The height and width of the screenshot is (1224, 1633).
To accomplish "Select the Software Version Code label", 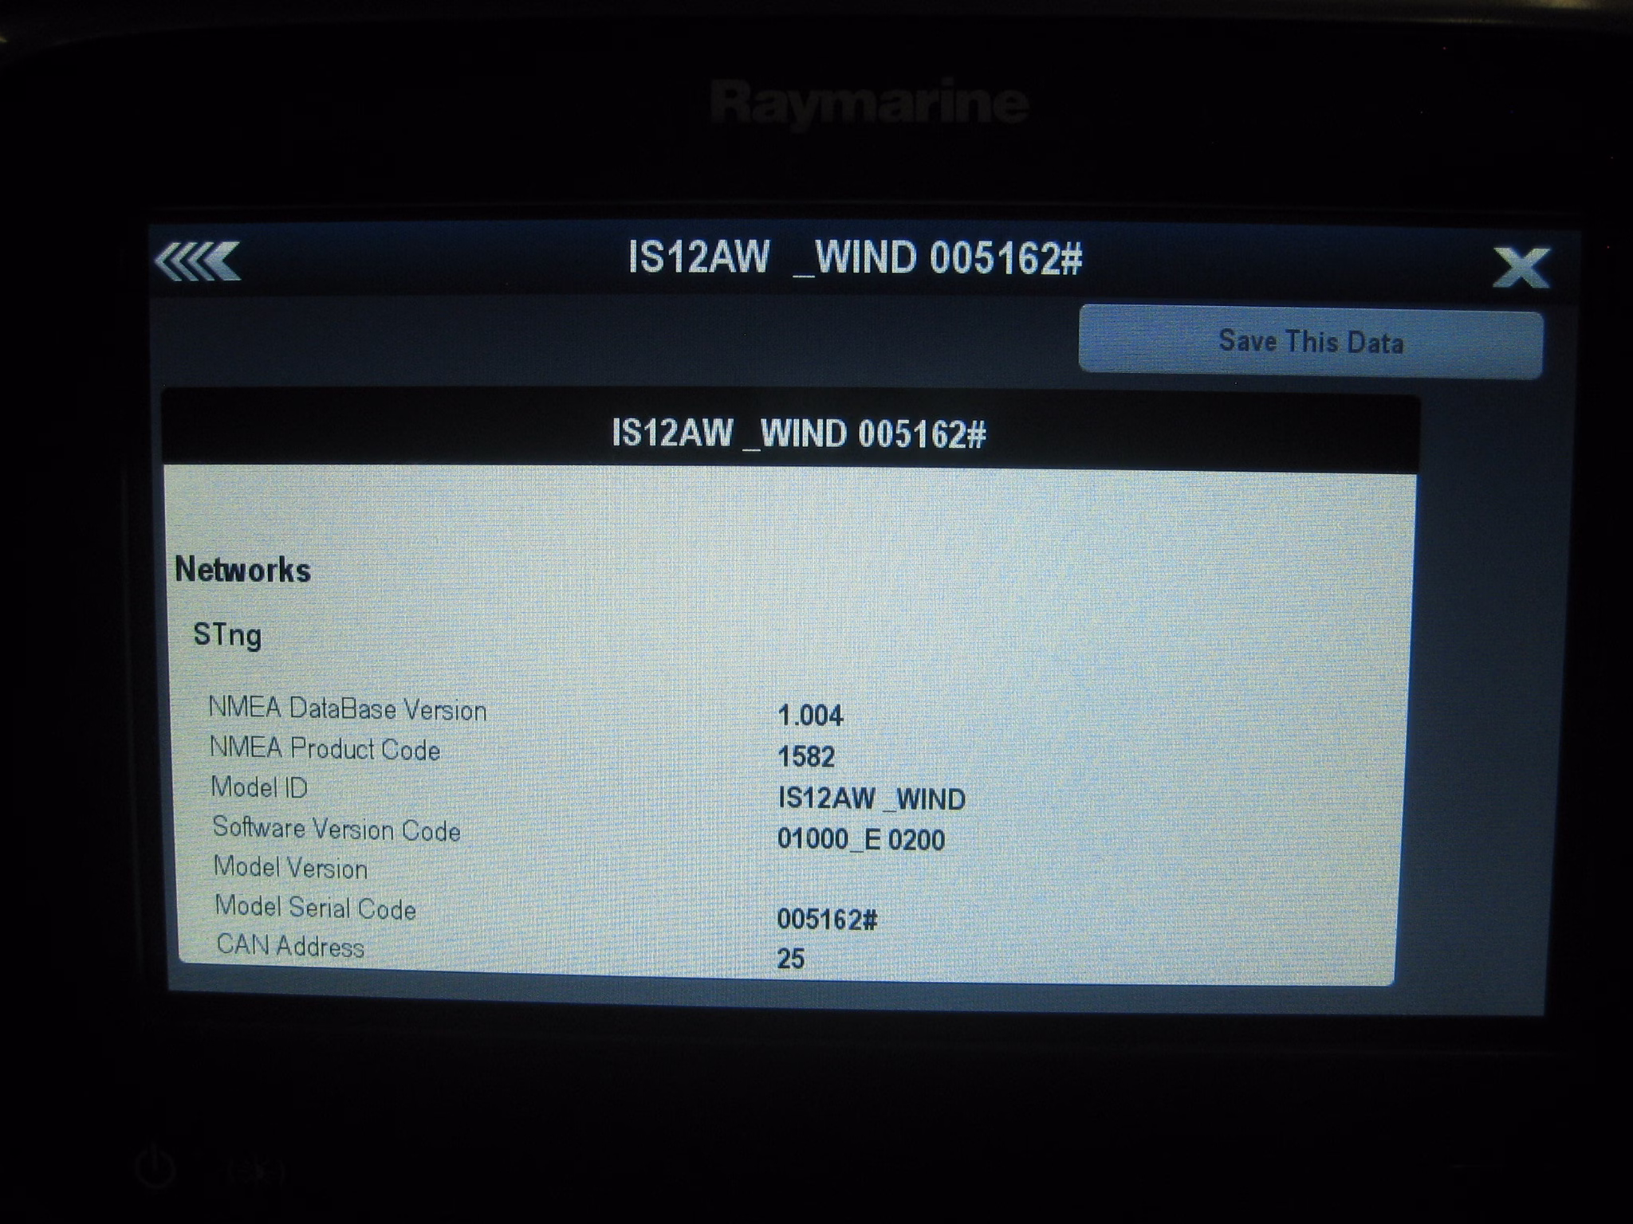I will [336, 829].
